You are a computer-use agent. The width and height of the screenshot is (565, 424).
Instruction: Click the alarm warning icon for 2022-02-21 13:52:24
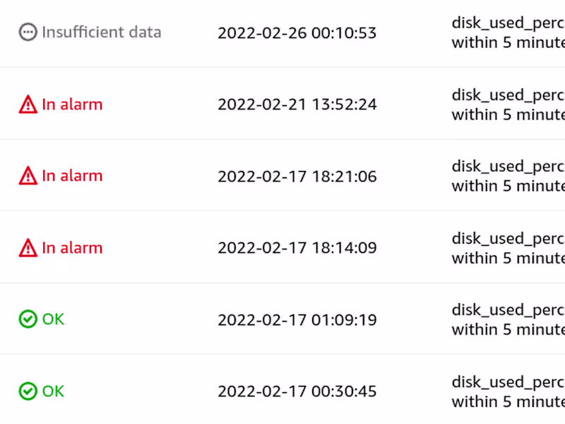(x=28, y=105)
